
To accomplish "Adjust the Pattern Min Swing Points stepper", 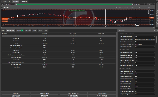I will point(155,71).
